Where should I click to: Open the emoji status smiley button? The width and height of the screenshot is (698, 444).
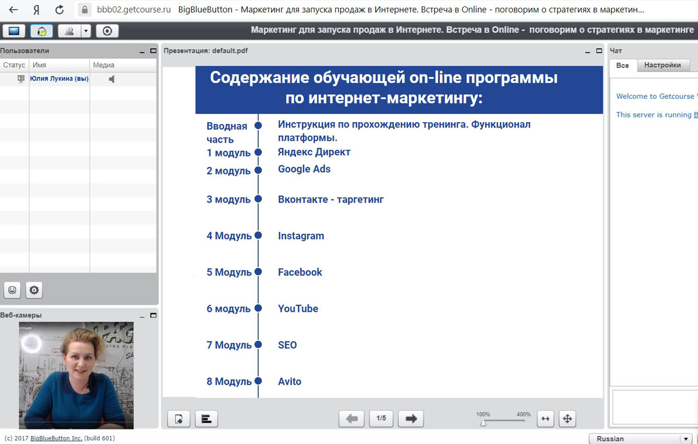pos(12,290)
